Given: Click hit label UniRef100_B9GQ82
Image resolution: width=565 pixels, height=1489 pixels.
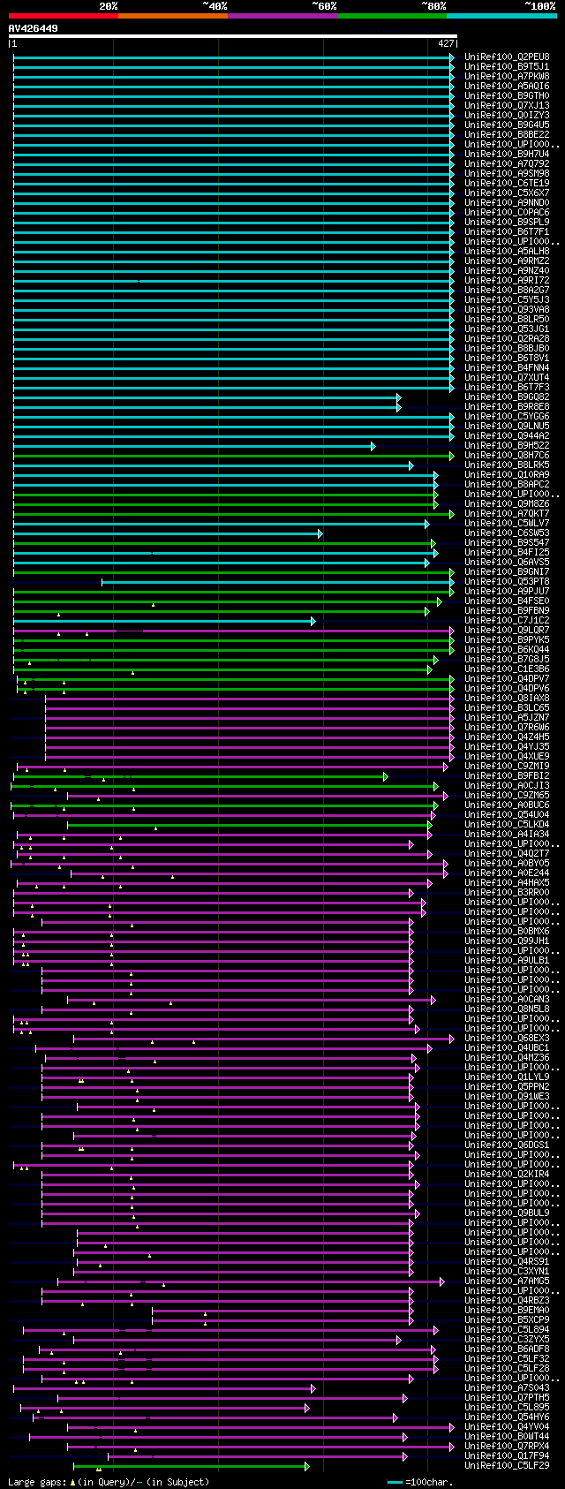Looking at the screenshot, I should (x=507, y=397).
